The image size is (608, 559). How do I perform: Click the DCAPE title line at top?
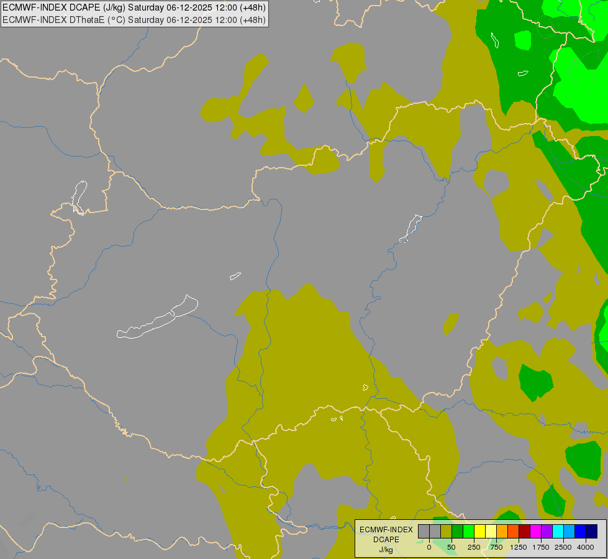click(x=134, y=7)
